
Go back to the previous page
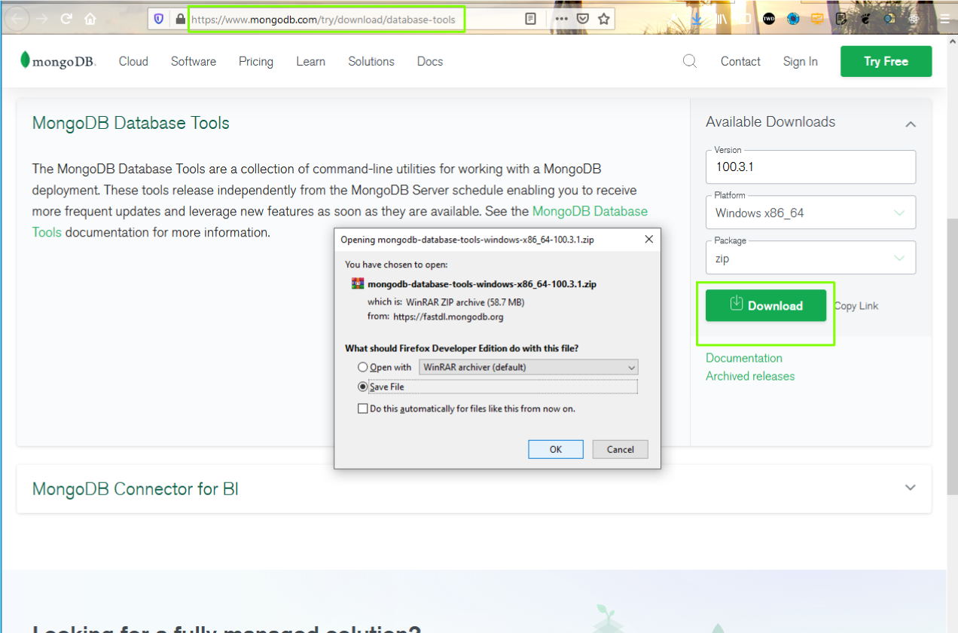coord(18,18)
